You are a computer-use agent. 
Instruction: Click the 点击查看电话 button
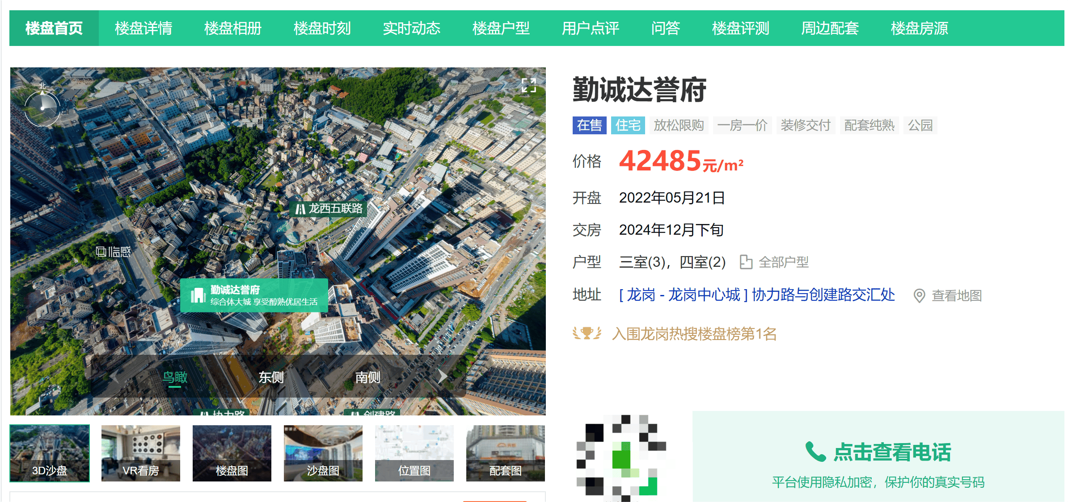(x=878, y=456)
